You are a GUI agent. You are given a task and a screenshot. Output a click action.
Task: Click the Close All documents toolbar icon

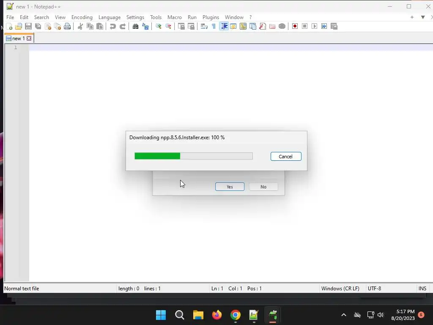(58, 27)
